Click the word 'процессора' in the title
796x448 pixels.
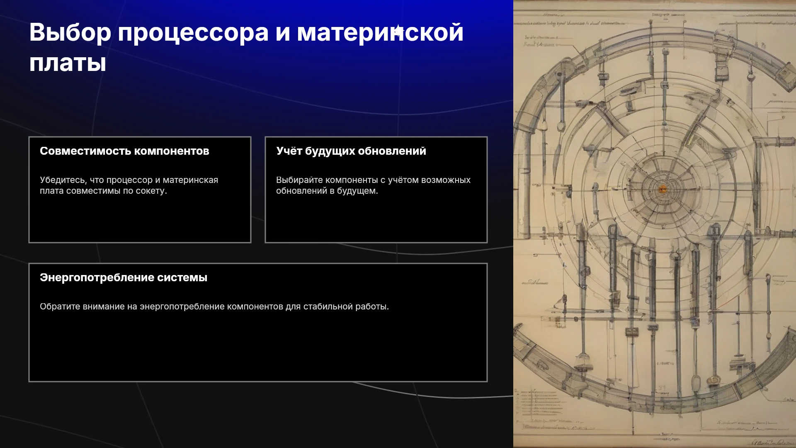coord(193,32)
